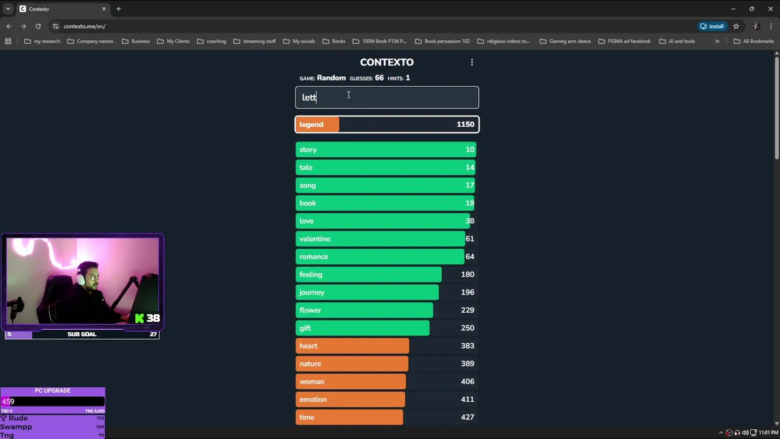Open the religious videos bookmark folder
The image size is (780, 439).
click(504, 41)
